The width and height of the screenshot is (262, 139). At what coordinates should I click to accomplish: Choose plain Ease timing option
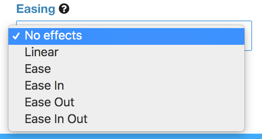(x=126, y=69)
